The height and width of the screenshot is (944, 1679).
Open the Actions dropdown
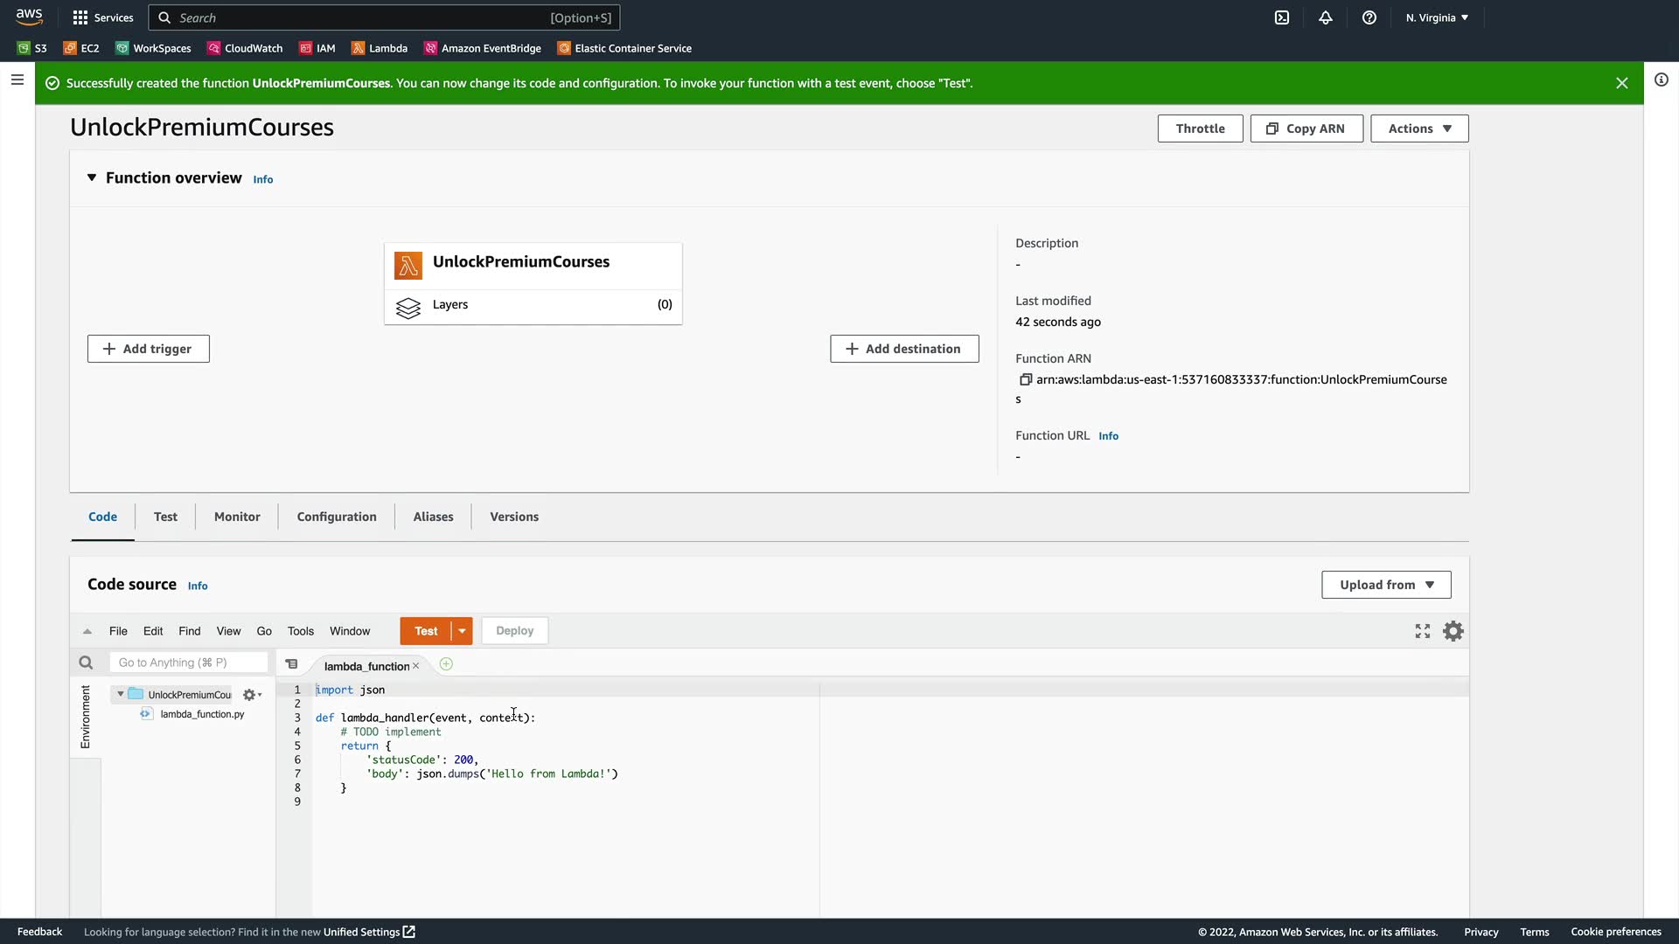pyautogui.click(x=1418, y=128)
